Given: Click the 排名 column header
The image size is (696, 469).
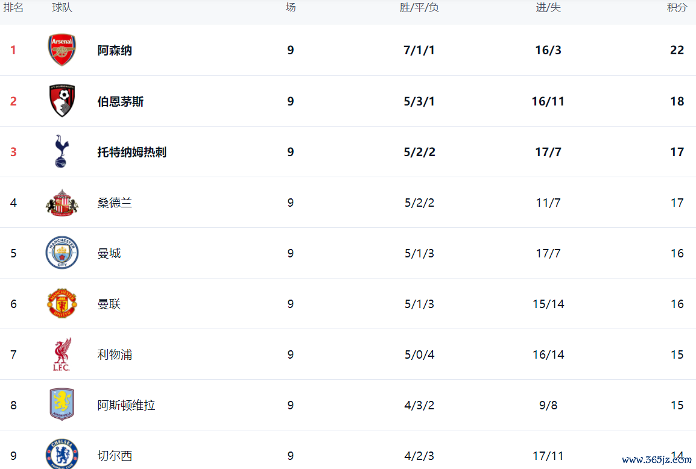Looking at the screenshot, I should pyautogui.click(x=13, y=8).
